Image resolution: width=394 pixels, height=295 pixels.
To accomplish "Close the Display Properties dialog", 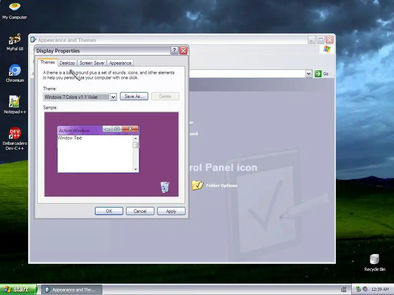I will (184, 51).
